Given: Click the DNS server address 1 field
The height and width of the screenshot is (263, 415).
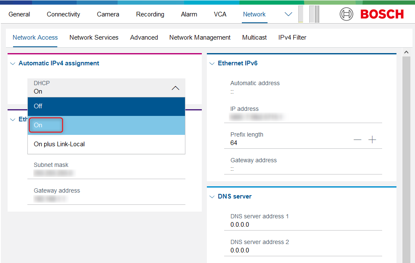Looking at the screenshot, I should coord(303,225).
